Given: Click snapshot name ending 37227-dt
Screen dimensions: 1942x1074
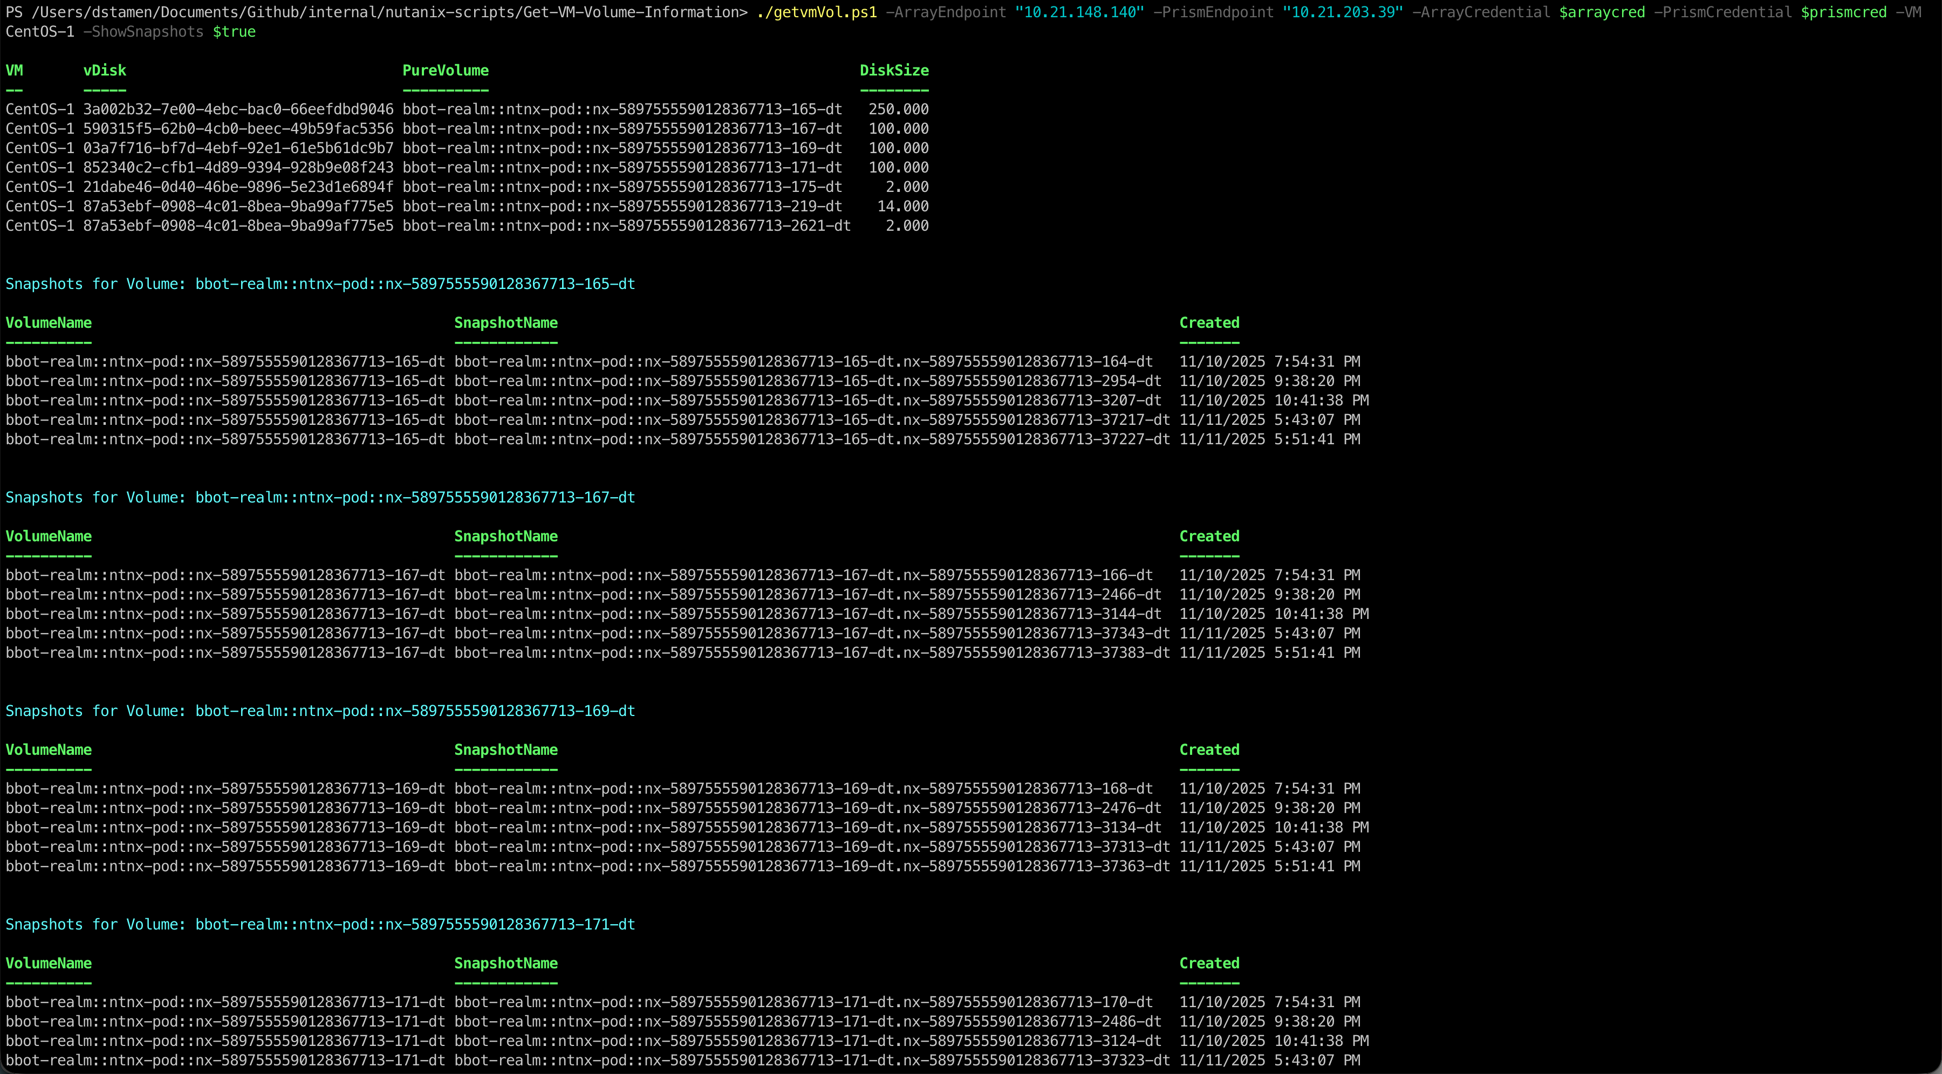Looking at the screenshot, I should (x=812, y=439).
